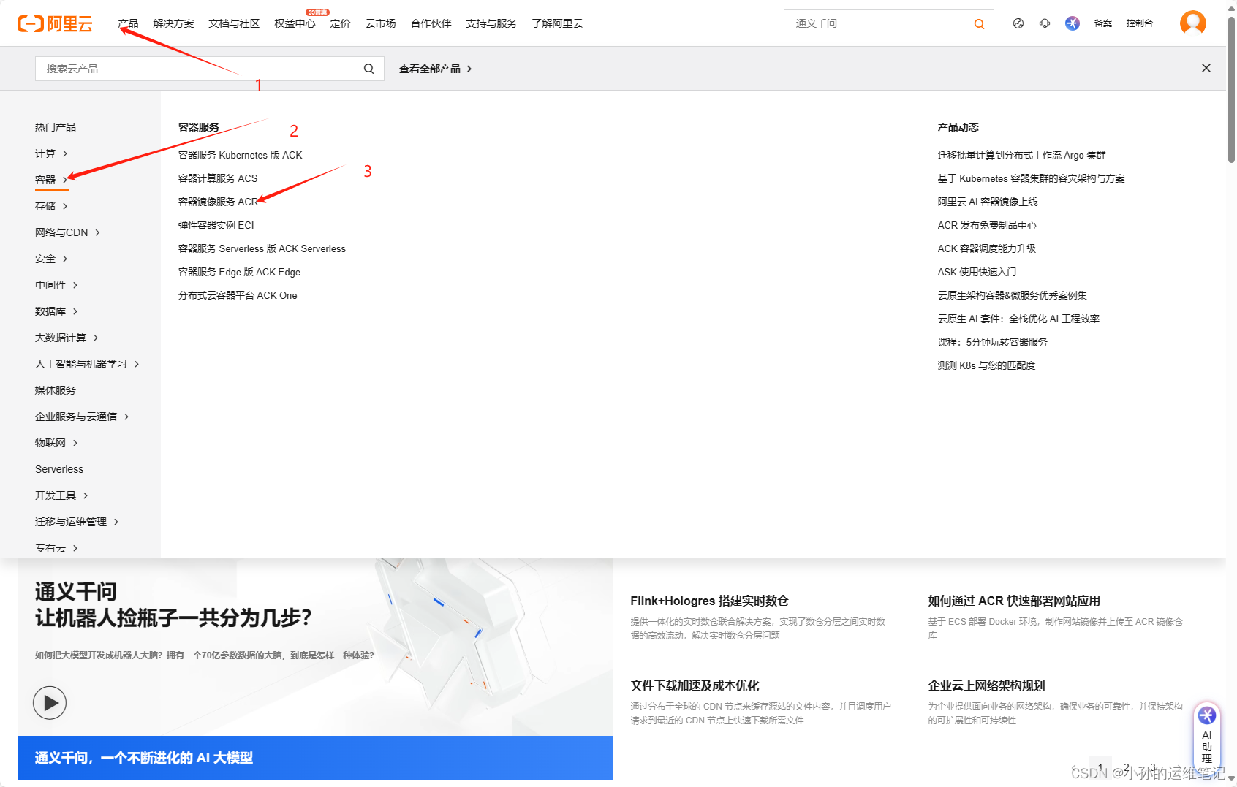Open the 控制台 console link
This screenshot has width=1237, height=787.
[1139, 23]
